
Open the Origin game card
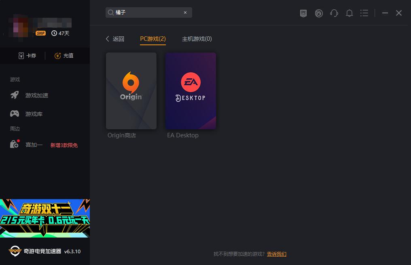(131, 91)
